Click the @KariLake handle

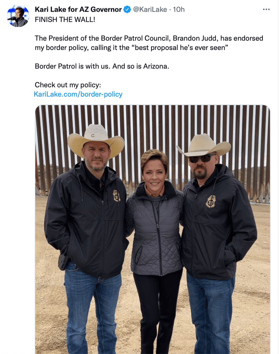[x=150, y=9]
